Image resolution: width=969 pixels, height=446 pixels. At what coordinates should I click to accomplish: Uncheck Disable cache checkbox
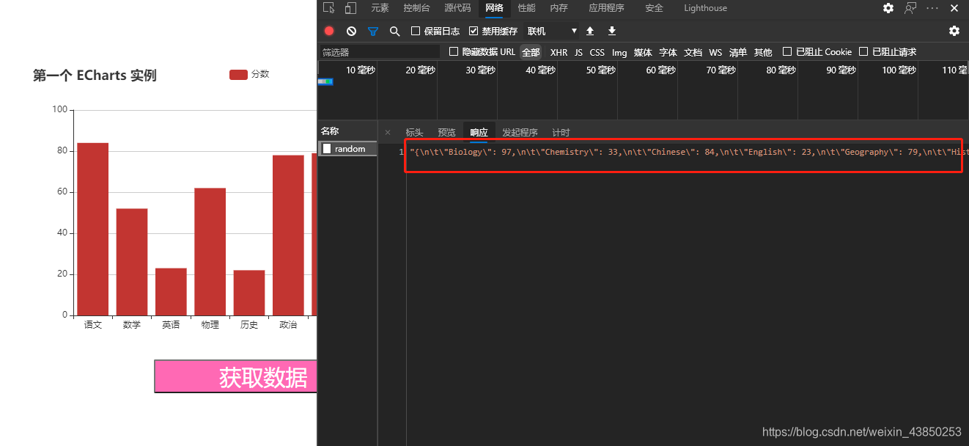[x=474, y=31]
